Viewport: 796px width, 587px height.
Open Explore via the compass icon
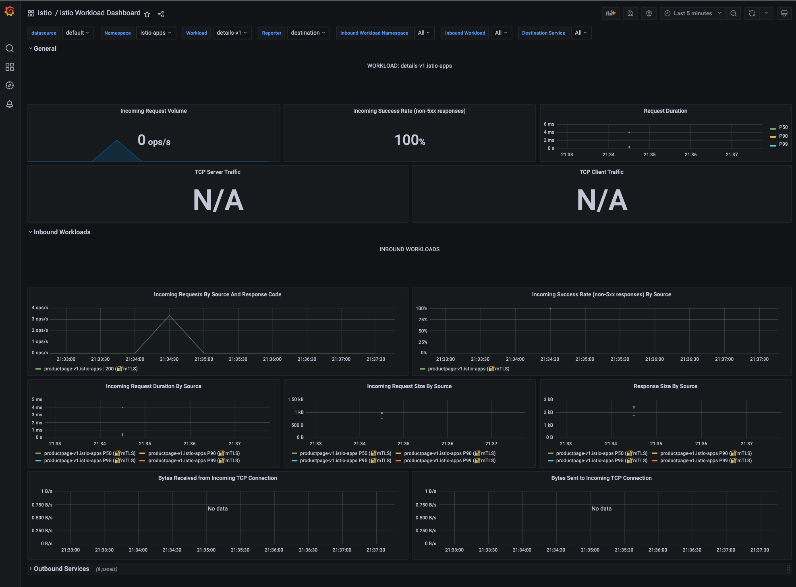10,85
